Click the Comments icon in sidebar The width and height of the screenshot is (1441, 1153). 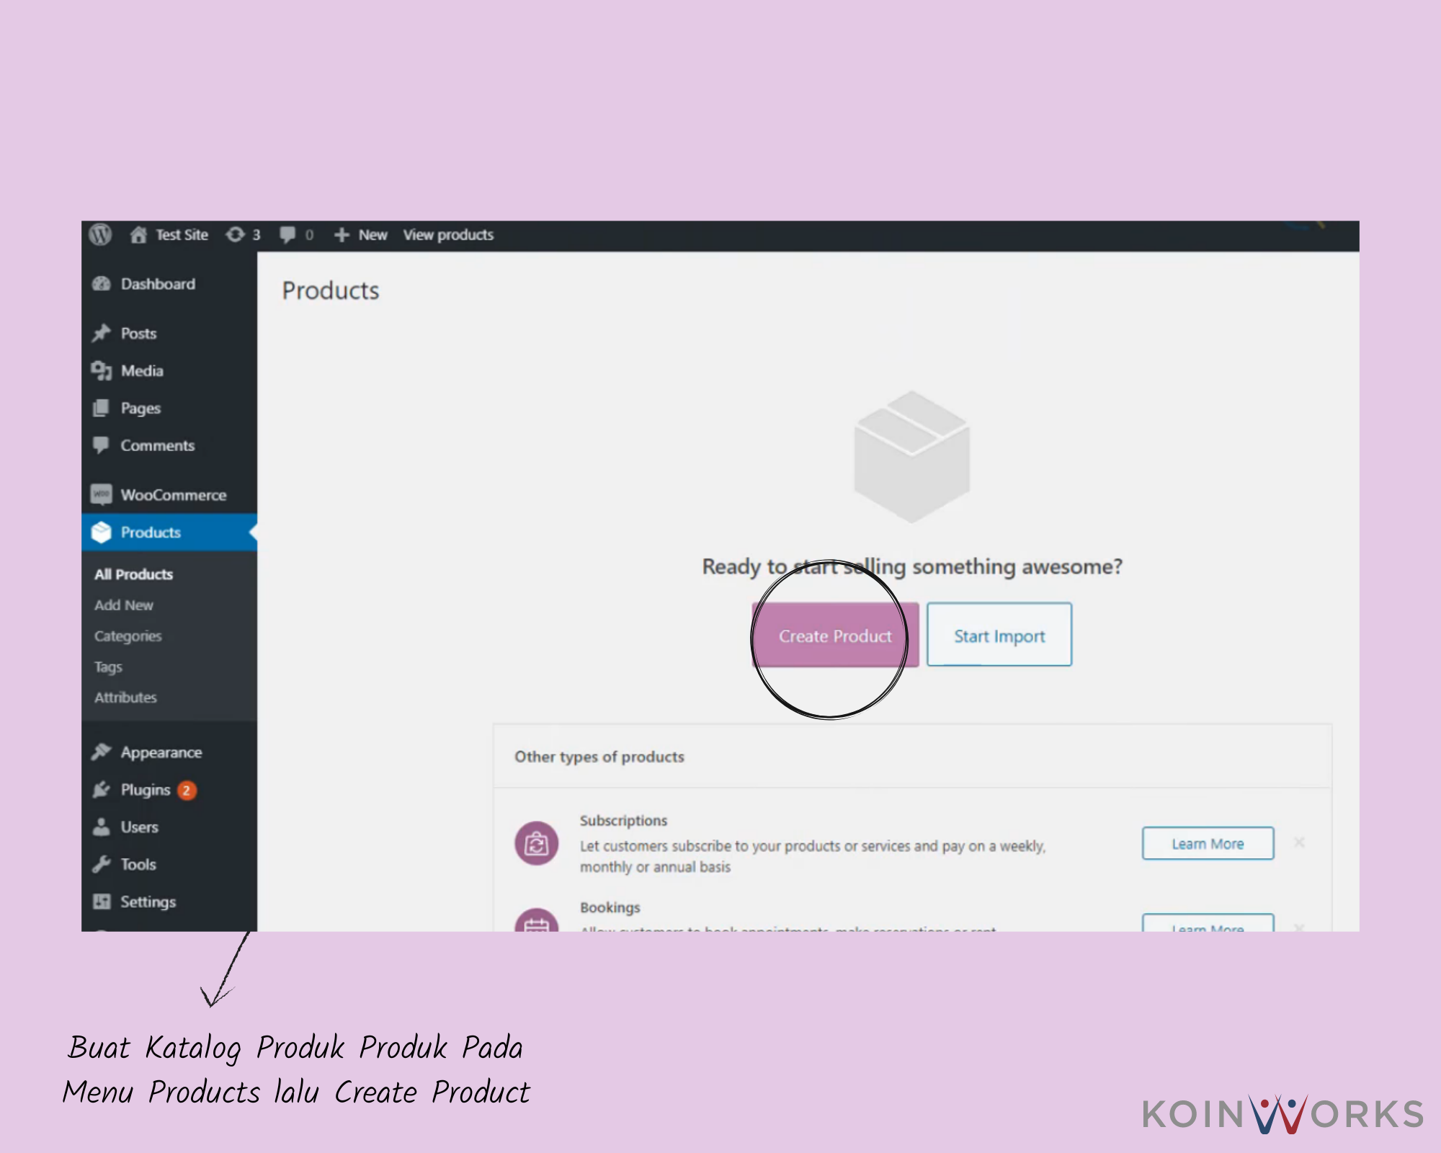tap(102, 445)
